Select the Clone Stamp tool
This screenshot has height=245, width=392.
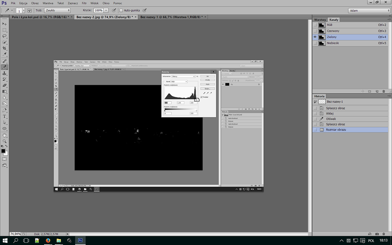(5, 73)
